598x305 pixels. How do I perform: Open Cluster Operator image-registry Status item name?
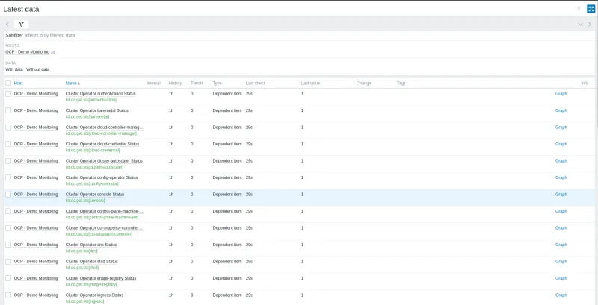tap(101, 278)
